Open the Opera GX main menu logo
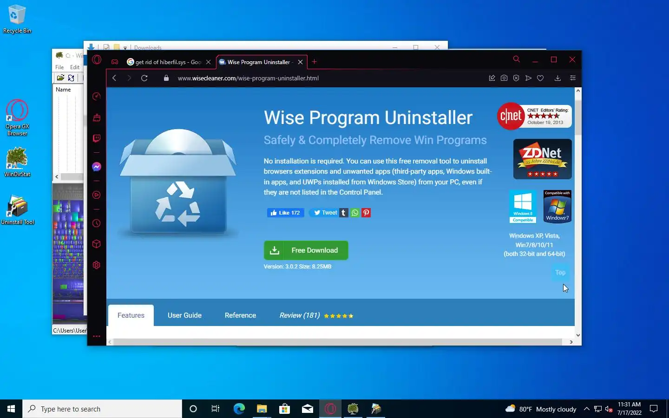 (97, 59)
